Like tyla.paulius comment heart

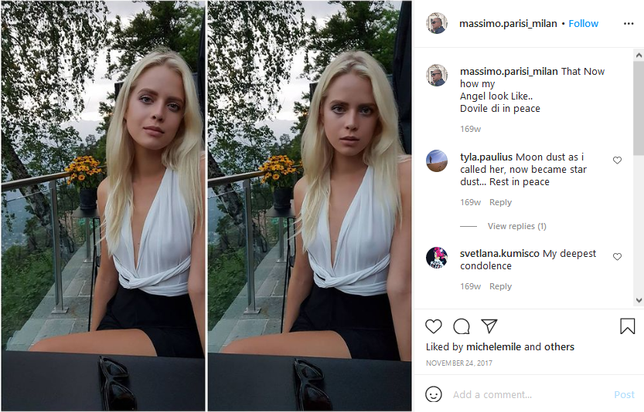617,160
